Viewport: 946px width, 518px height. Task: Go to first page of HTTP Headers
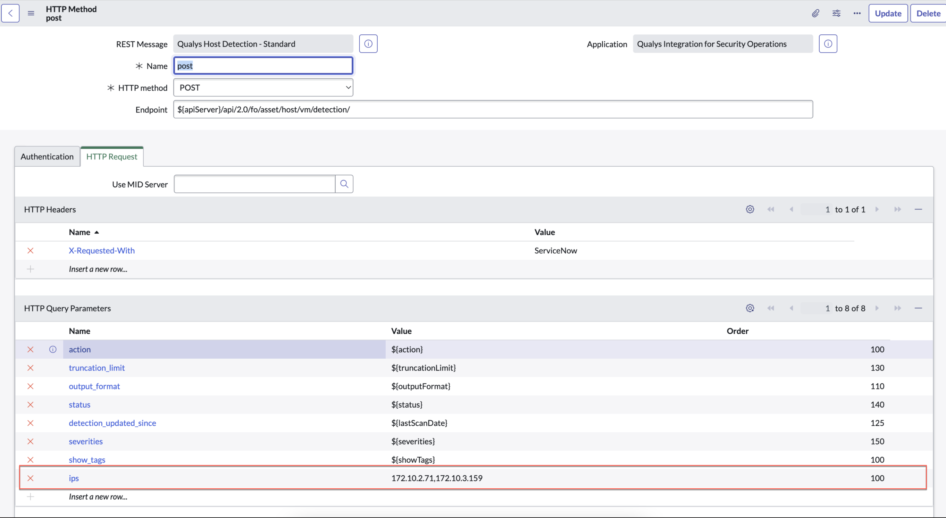[x=770, y=209]
